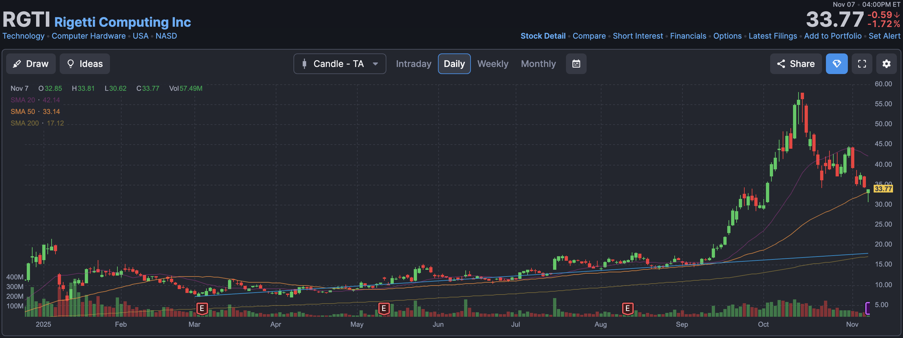
Task: Open Options link
Action: [727, 36]
